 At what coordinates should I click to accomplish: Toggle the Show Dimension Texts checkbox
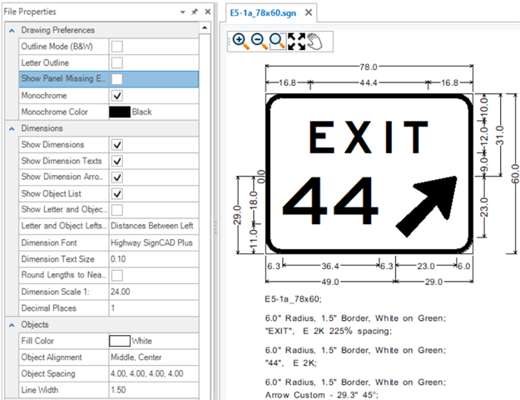[117, 161]
